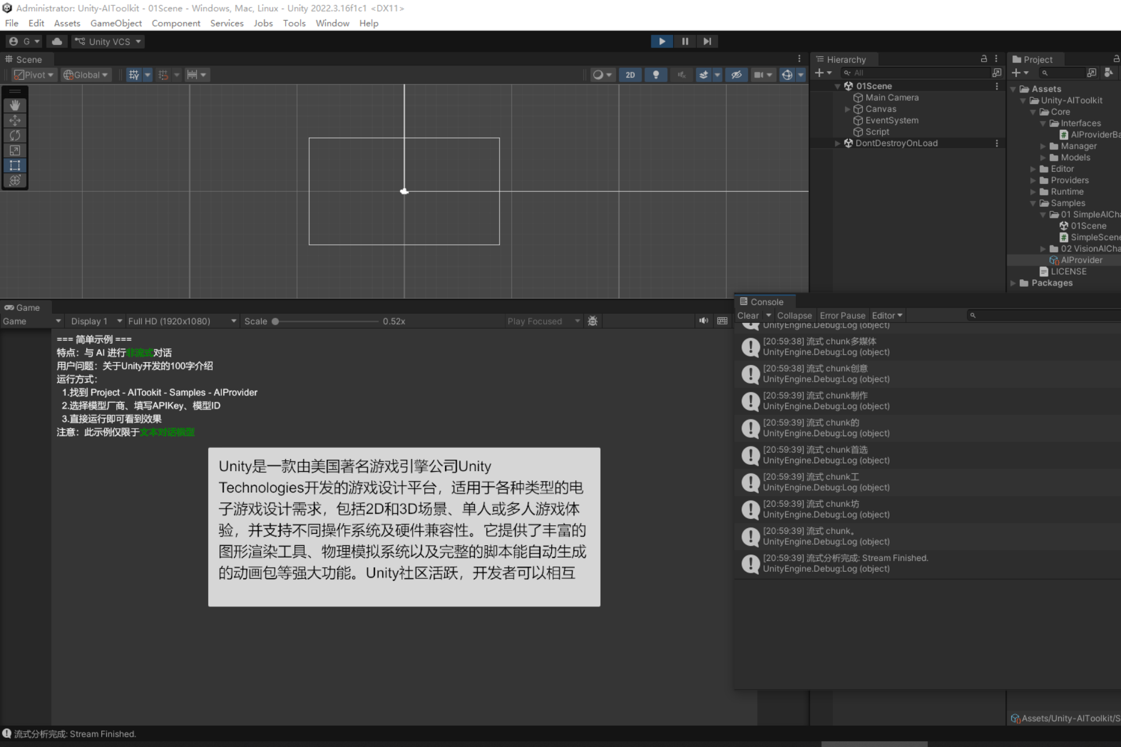Select the Rotate tool
1121x747 pixels.
coord(15,135)
